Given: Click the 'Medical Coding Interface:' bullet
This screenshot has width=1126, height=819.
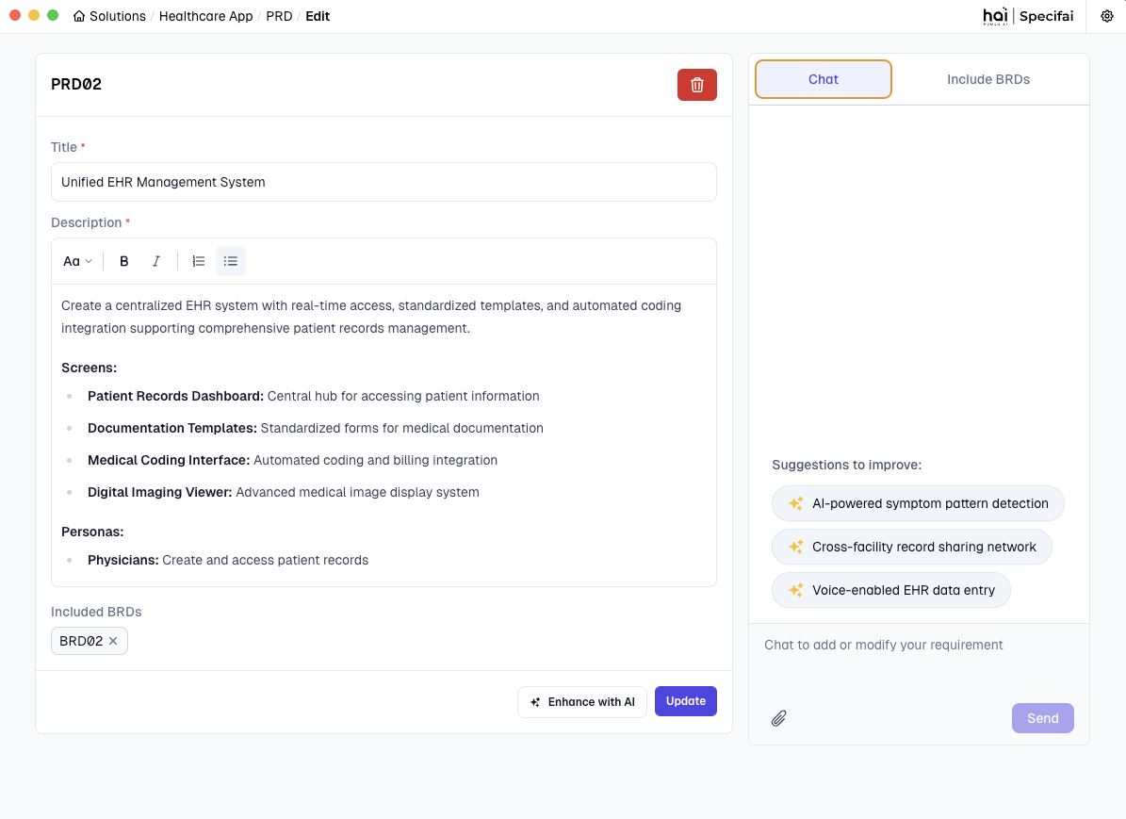Looking at the screenshot, I should [x=292, y=461].
